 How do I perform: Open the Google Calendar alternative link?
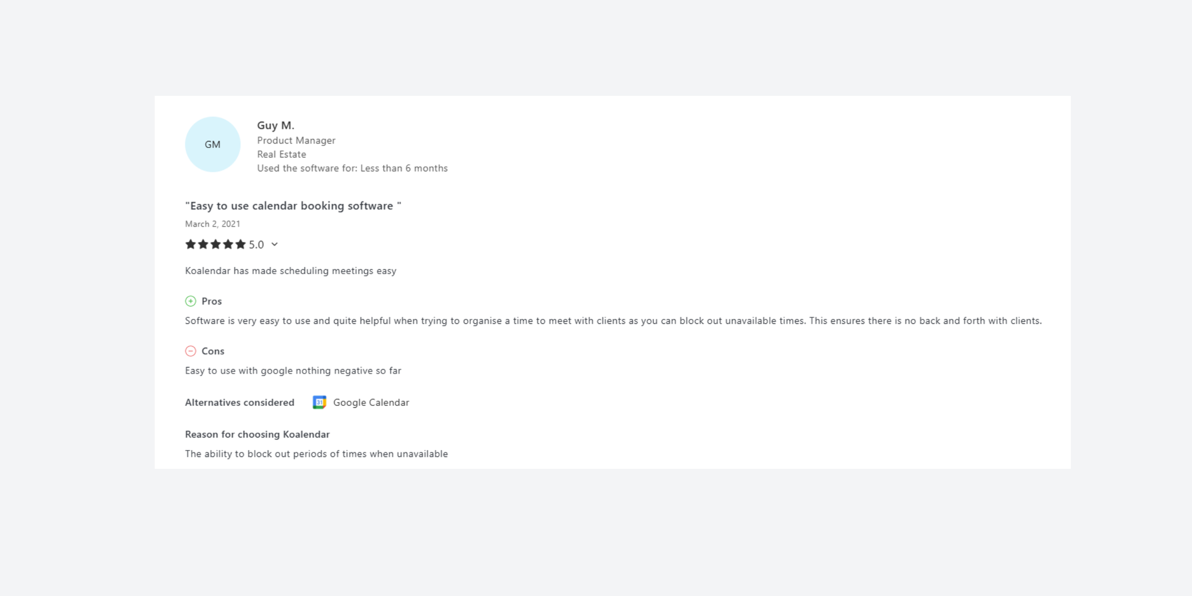pyautogui.click(x=371, y=402)
